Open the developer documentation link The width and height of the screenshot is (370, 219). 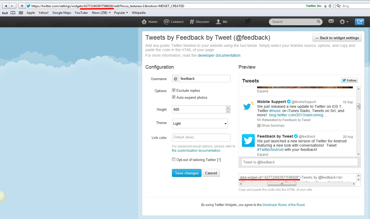coord(219,55)
